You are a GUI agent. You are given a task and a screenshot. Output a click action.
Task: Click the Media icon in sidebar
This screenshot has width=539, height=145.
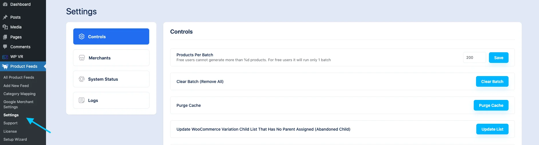5,27
